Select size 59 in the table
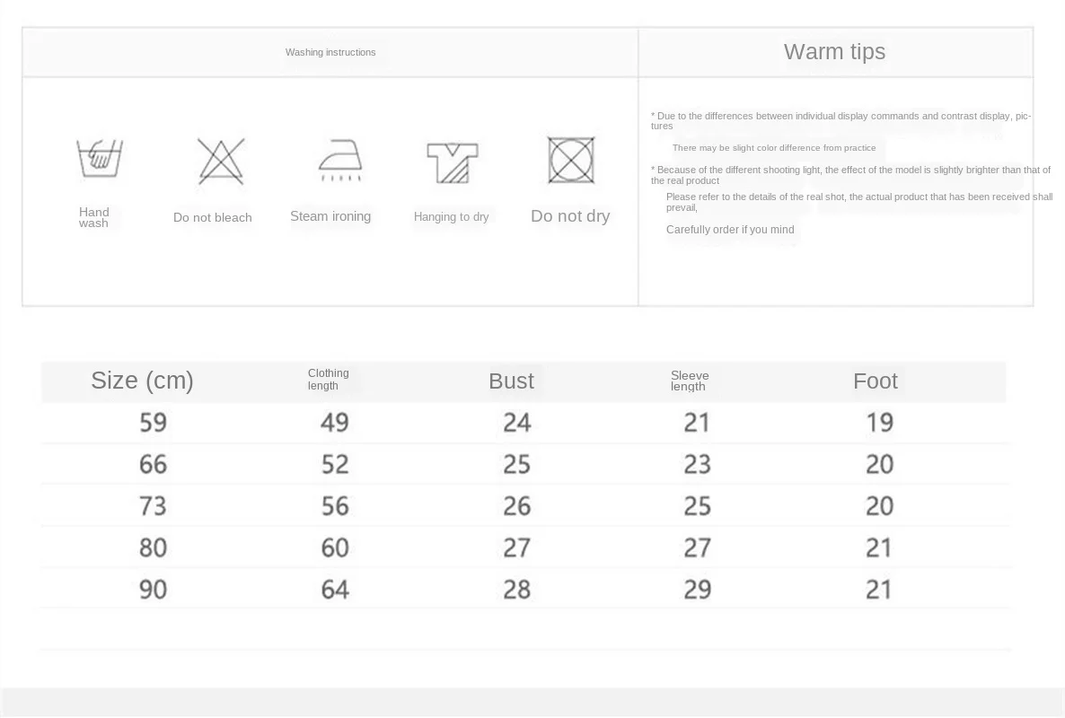The height and width of the screenshot is (718, 1065). (x=153, y=422)
